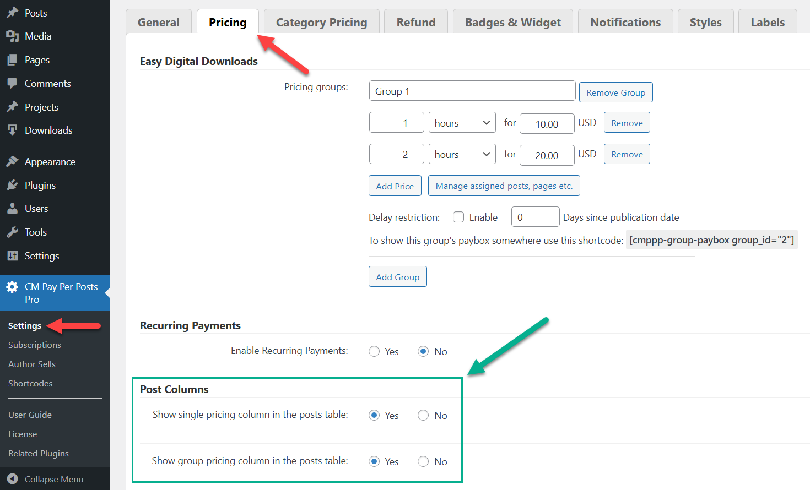The image size is (810, 490).
Task: Switch to the Pricing tab
Action: pyautogui.click(x=228, y=22)
